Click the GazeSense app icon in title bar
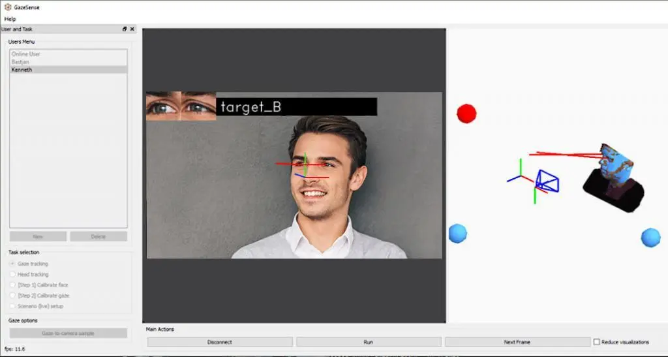668x357 pixels. tap(8, 7)
